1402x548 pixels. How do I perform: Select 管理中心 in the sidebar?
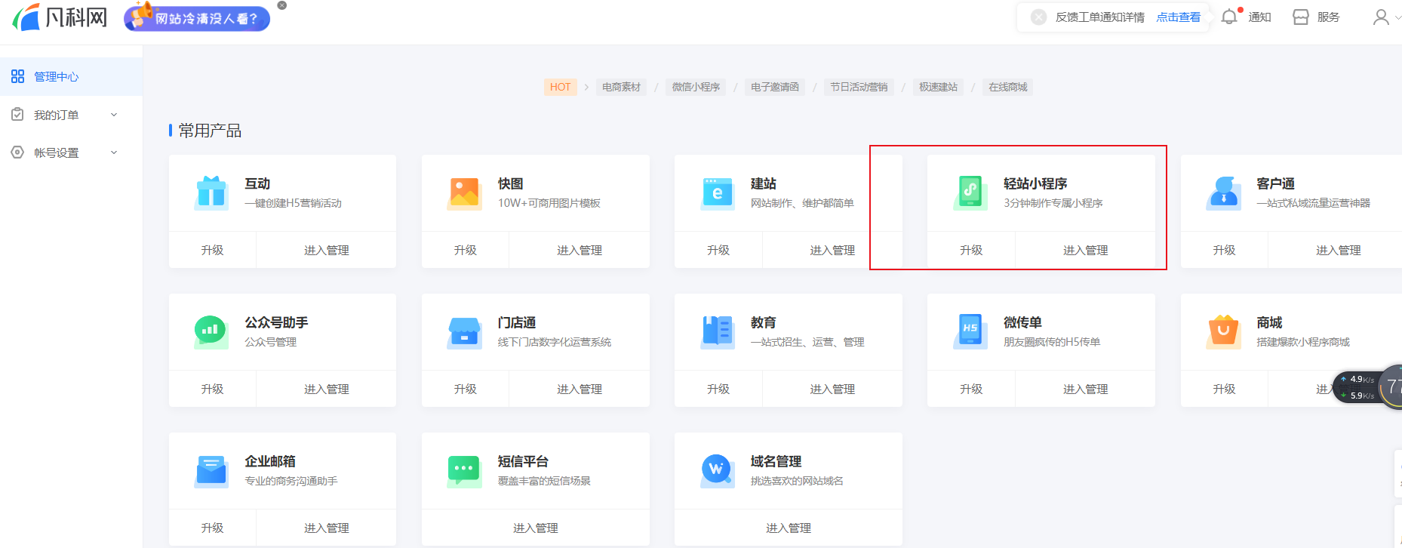(x=71, y=76)
